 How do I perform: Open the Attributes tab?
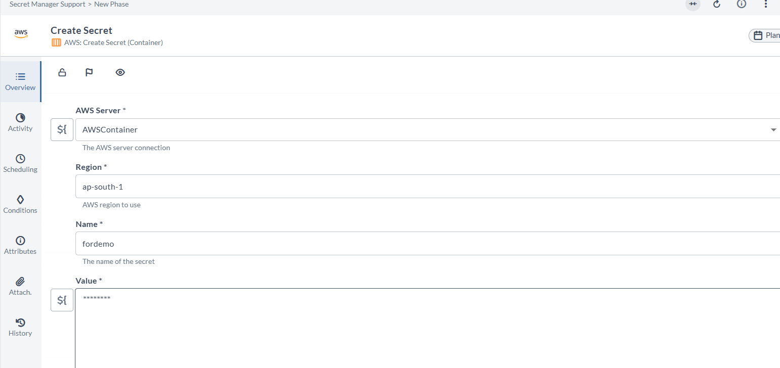click(20, 245)
